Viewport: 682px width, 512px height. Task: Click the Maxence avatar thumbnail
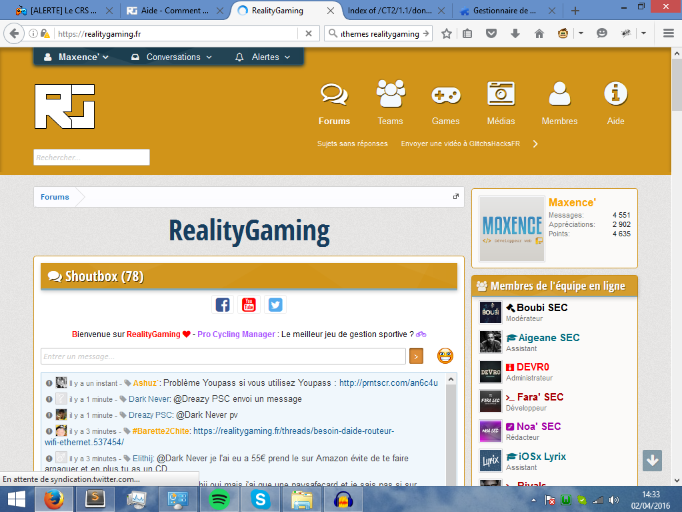click(x=512, y=228)
